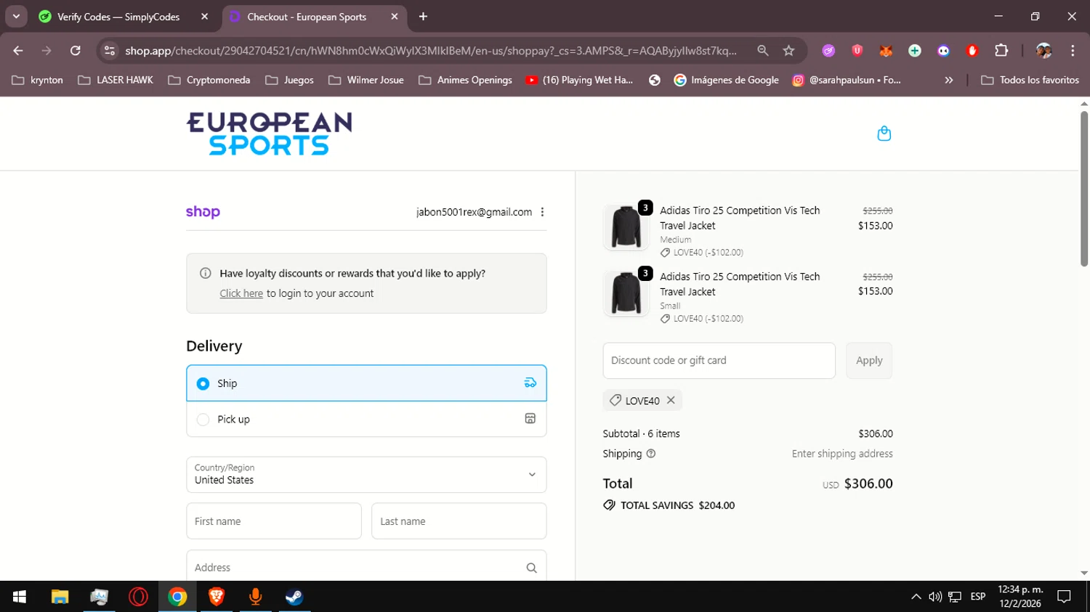This screenshot has height=612, width=1090.
Task: Reload the page with refresh button
Action: [76, 50]
